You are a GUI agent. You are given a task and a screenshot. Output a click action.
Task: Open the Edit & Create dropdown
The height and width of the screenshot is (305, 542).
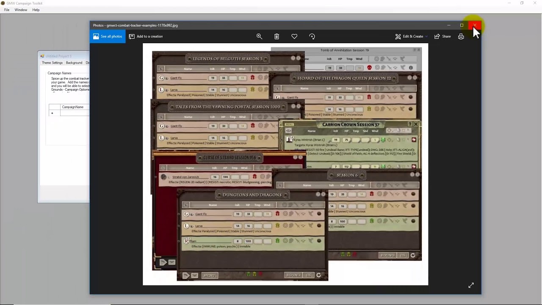click(x=411, y=36)
